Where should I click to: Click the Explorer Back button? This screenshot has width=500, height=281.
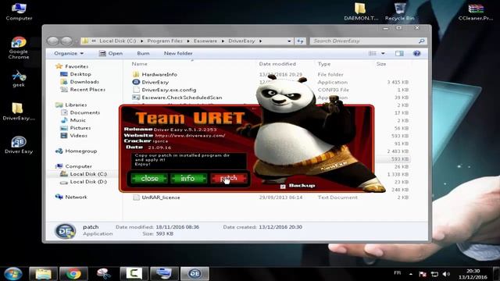point(53,41)
